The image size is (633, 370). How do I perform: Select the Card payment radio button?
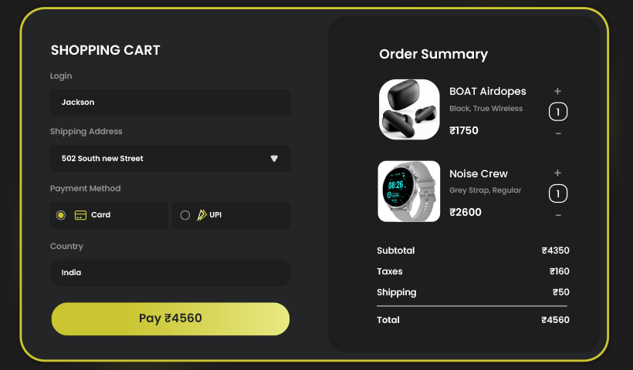[x=61, y=215]
